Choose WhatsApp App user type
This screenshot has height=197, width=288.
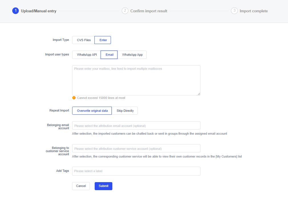[132, 55]
